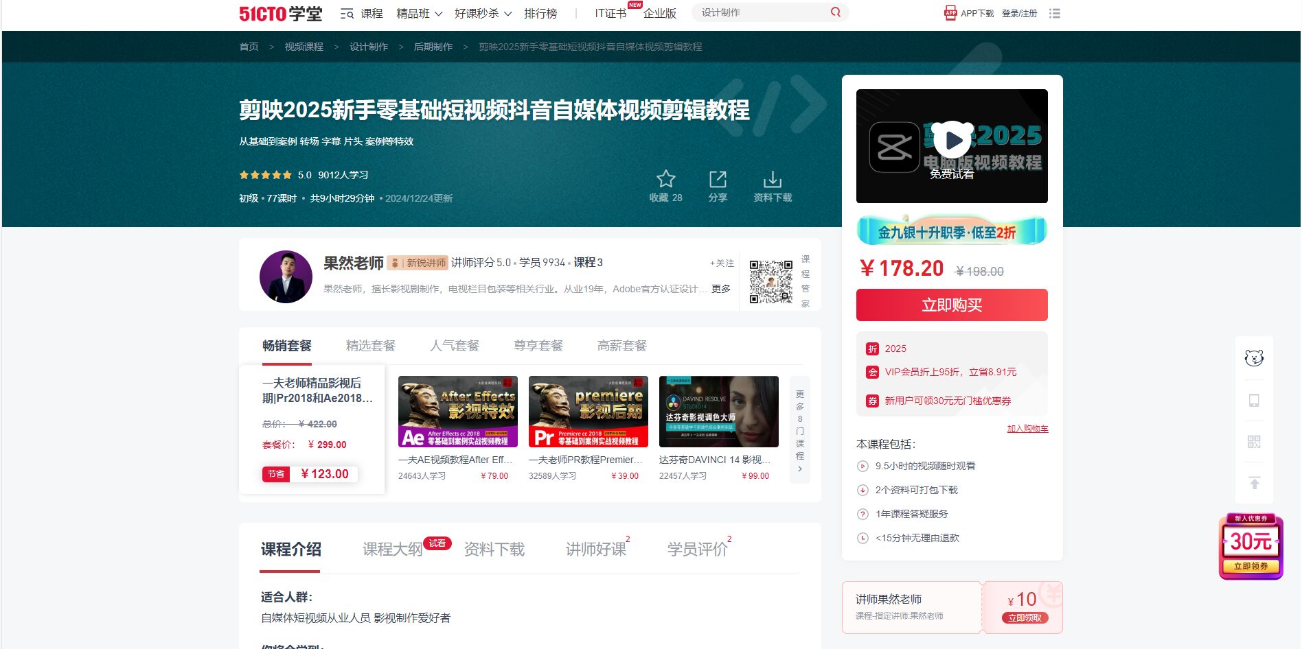This screenshot has height=649, width=1302.
Task: Click the ¥123.00 savings badge
Action: pyautogui.click(x=310, y=474)
